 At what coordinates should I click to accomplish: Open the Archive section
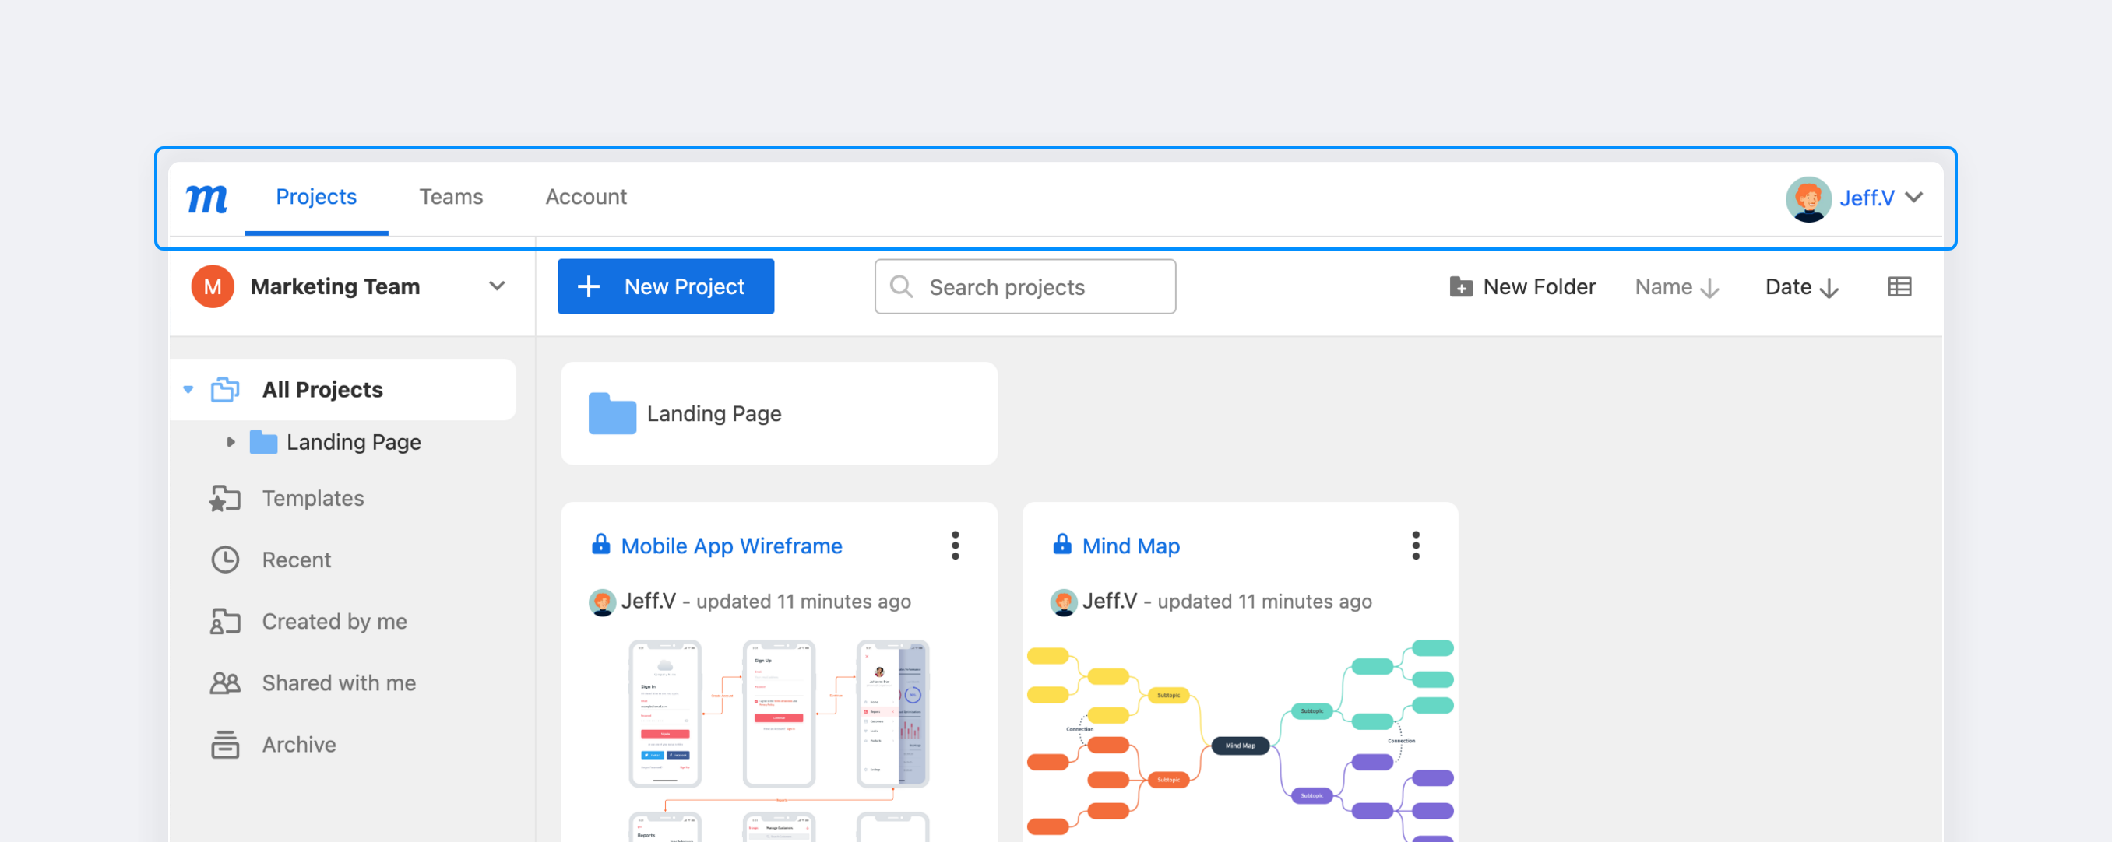(x=299, y=744)
